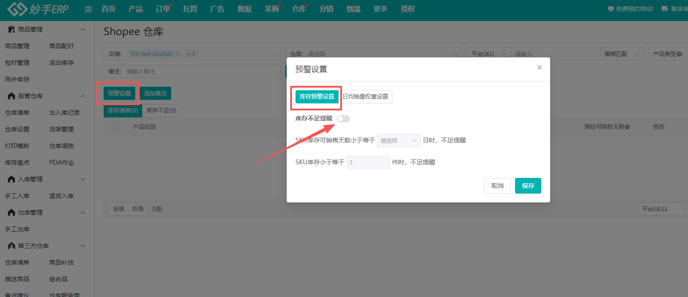Open 出入库记录 in the sidebar
This screenshot has height=297, width=688.
coord(65,113)
